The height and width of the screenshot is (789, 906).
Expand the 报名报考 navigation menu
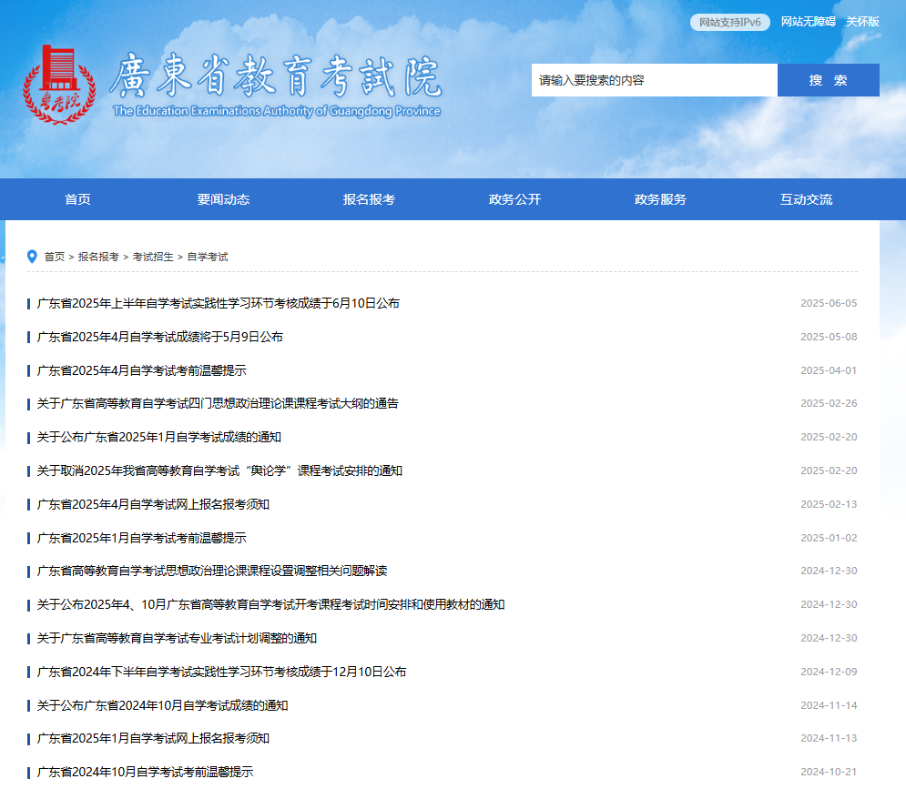tap(369, 199)
